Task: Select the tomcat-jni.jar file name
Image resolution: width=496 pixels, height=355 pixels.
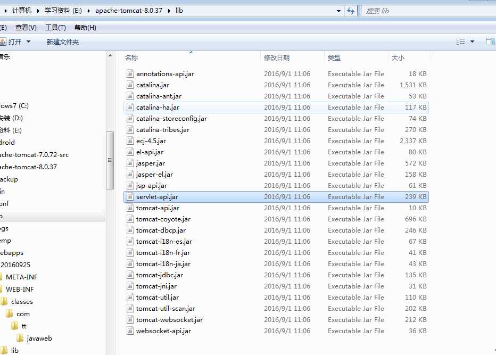Action: pos(156,286)
